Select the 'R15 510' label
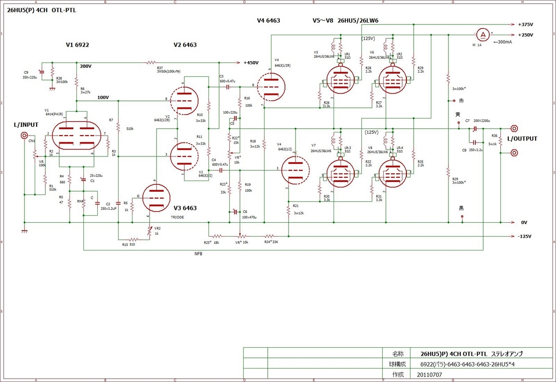This screenshot has width=556, height=382. (x=128, y=244)
